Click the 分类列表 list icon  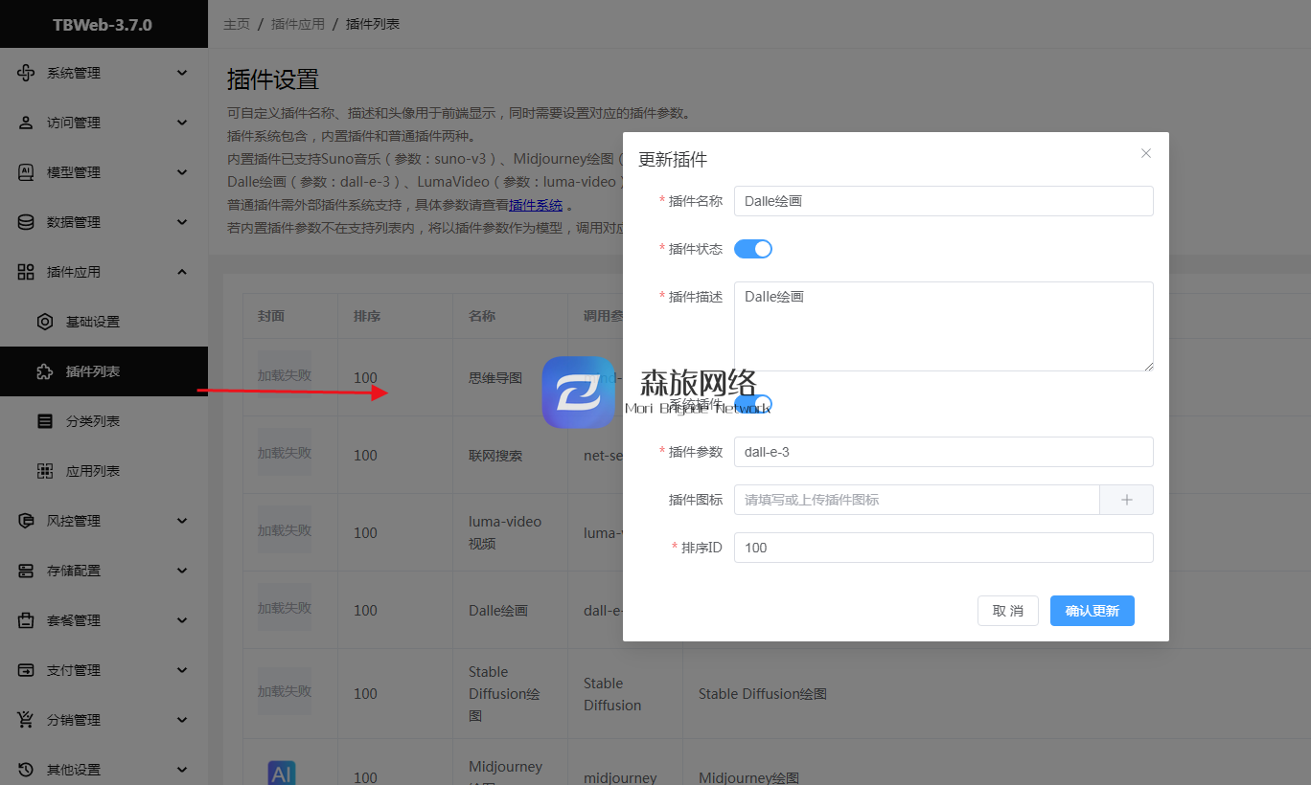45,421
